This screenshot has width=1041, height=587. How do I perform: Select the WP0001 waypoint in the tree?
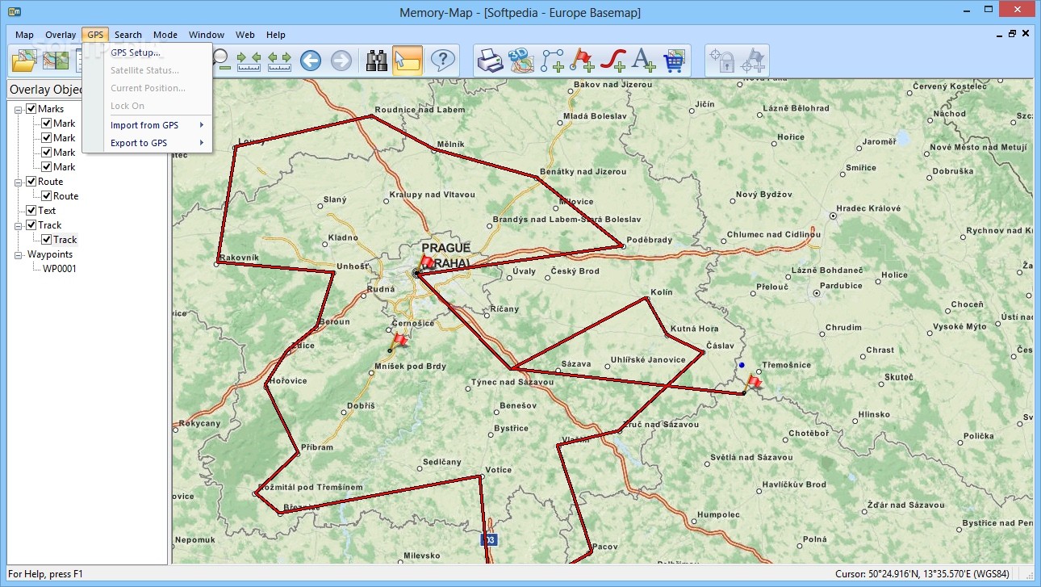[60, 269]
